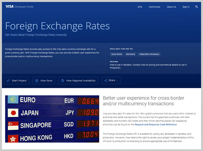Screen dimensions: 203x151
Task: Click the 'Better user experience for cross-border' heading
Action: click(144, 101)
